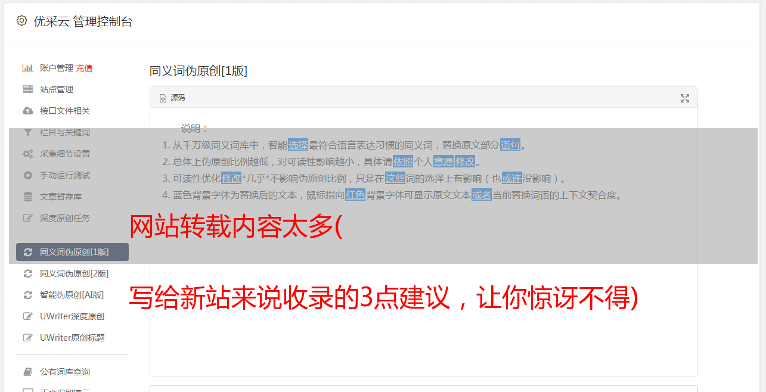Maximize the editor with the expand icon
The height and width of the screenshot is (392, 766).
685,98
